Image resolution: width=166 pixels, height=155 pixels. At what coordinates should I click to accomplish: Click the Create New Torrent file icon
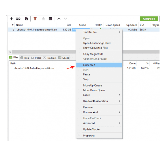click(26, 19)
